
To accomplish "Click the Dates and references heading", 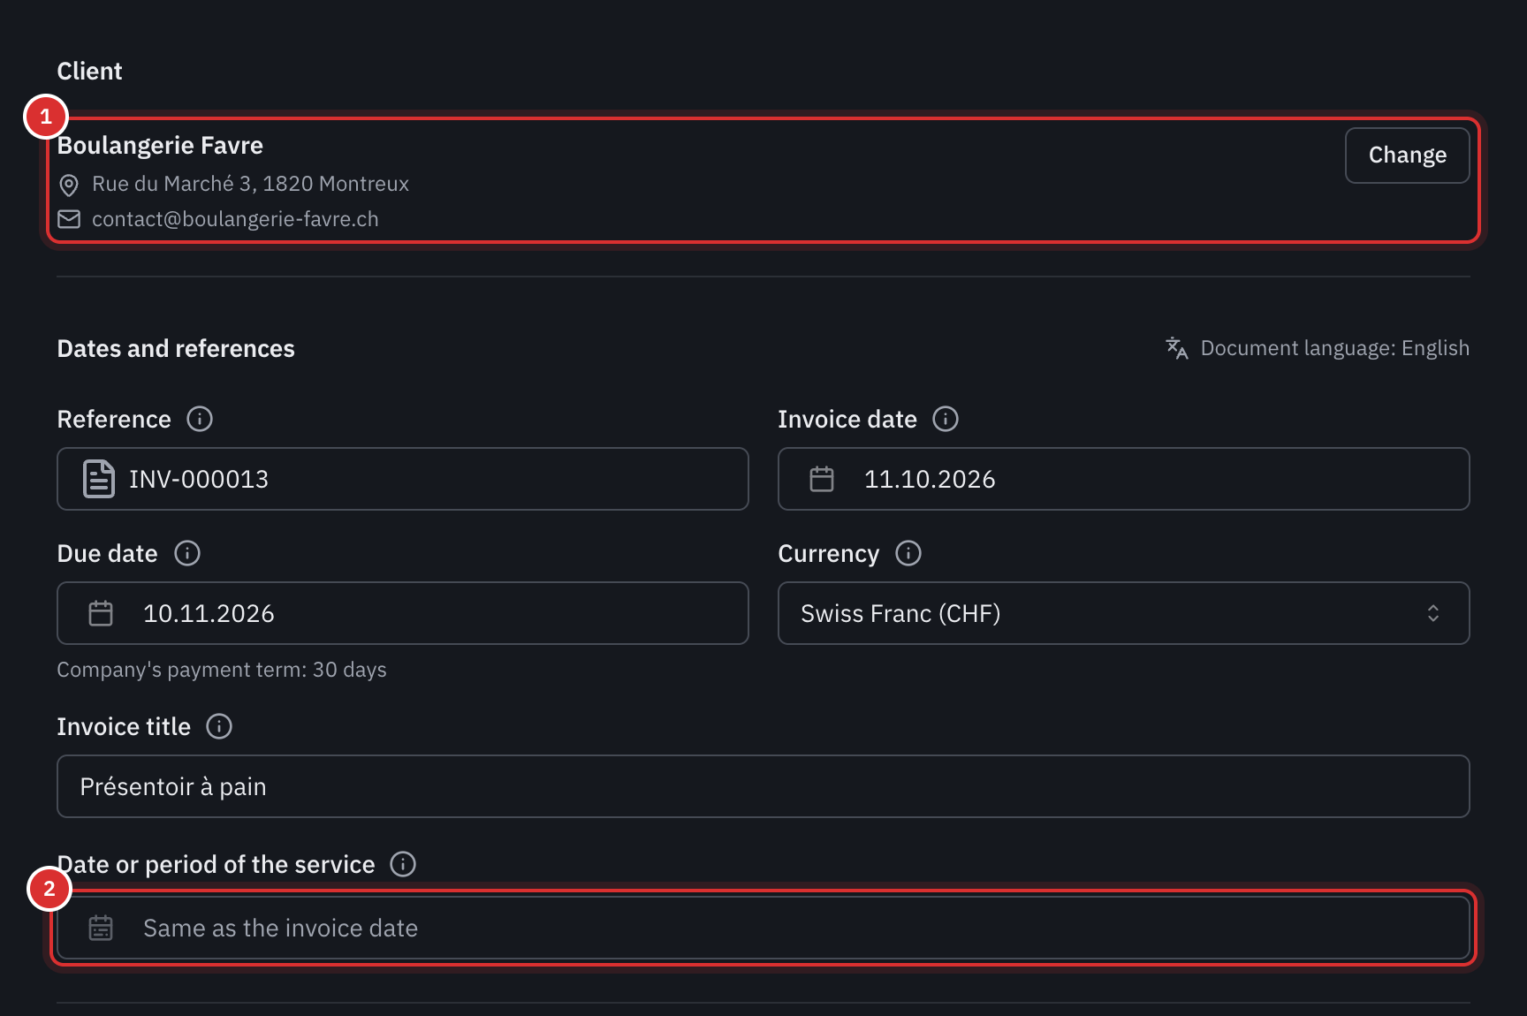I will [x=176, y=348].
